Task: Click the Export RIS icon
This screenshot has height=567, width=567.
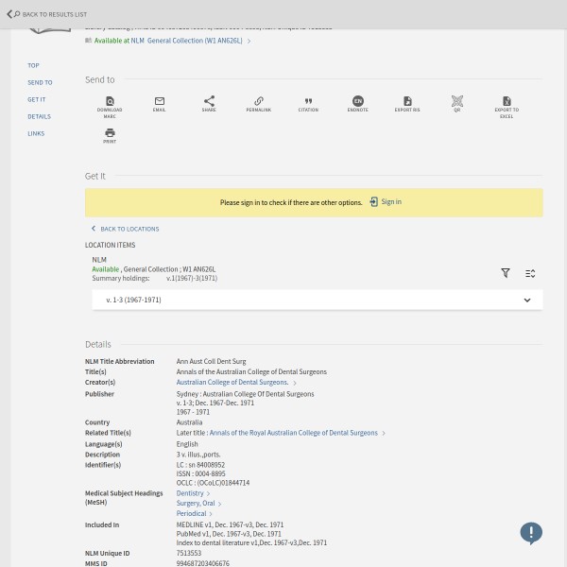Action: pyautogui.click(x=407, y=101)
